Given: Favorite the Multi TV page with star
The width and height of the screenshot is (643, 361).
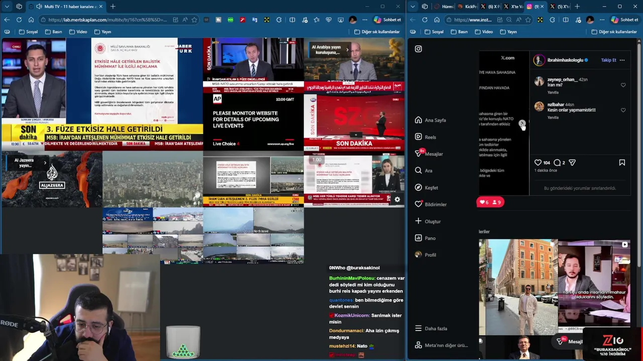Looking at the screenshot, I should [194, 20].
